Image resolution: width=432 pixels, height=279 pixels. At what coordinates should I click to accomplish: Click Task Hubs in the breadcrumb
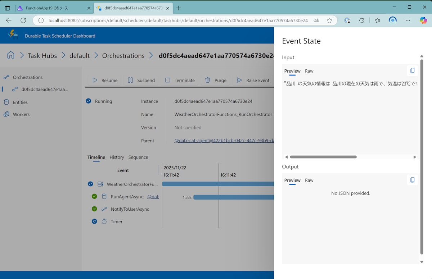click(42, 55)
